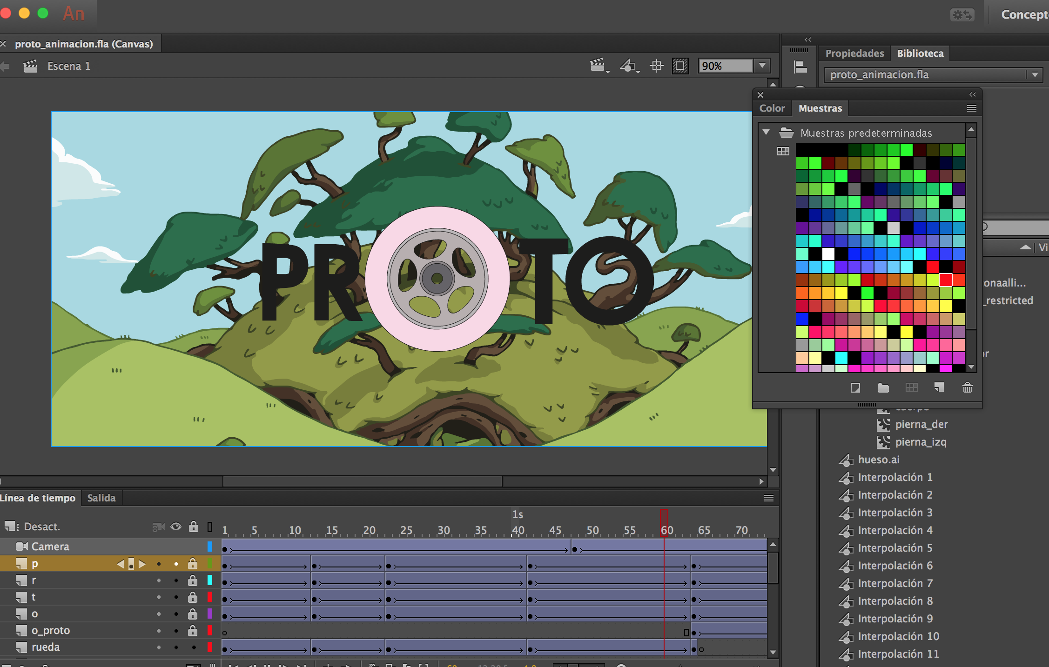This screenshot has width=1049, height=667.
Task: Close the floating Muestras panel
Action: (x=760, y=95)
